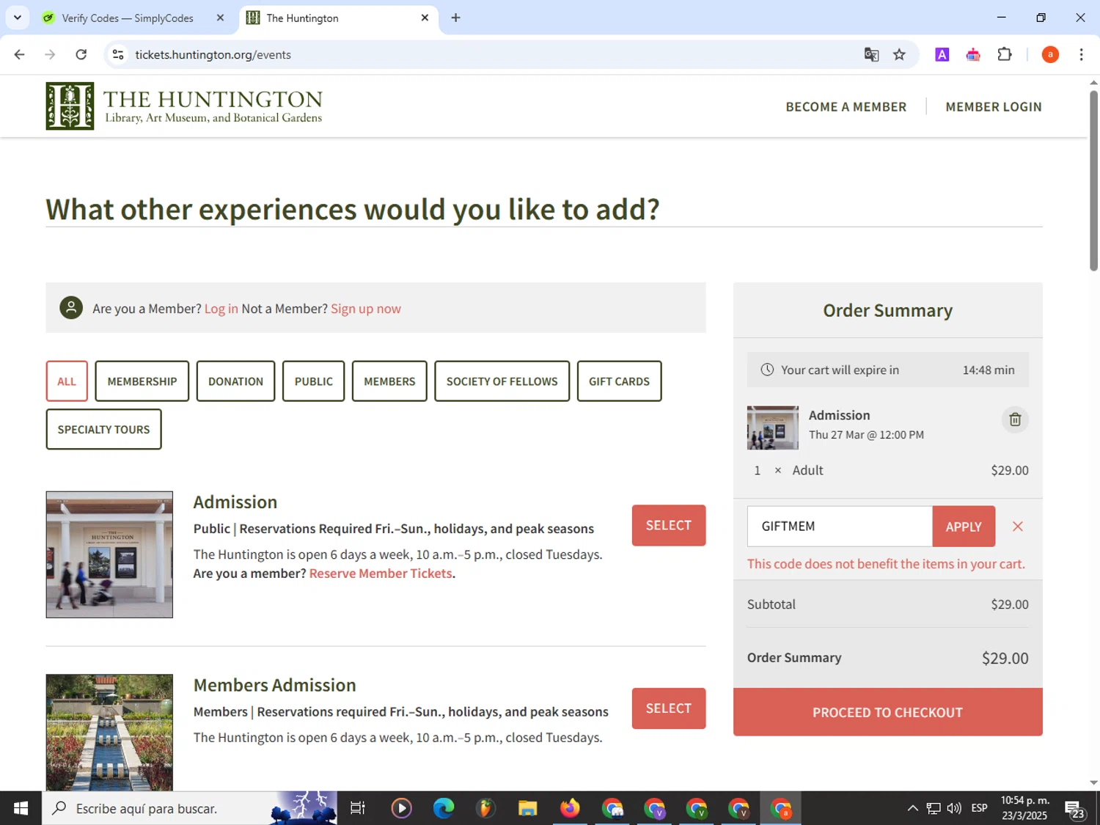The height and width of the screenshot is (825, 1100).
Task: Click the promo code field containing GIFTMEM
Action: pos(840,526)
